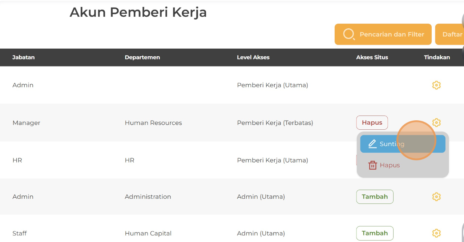The height and width of the screenshot is (242, 464).
Task: Click the Manager job title cell
Action: 26,123
